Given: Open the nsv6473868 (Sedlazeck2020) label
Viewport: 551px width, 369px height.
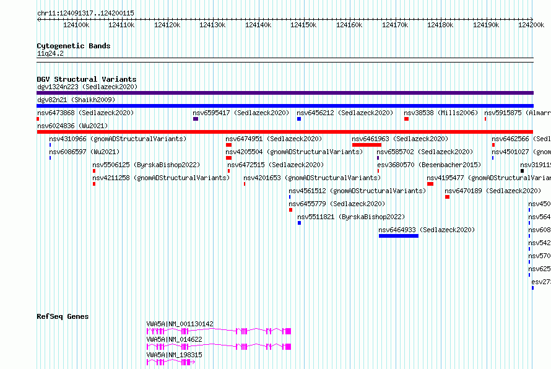Looking at the screenshot, I should point(85,113).
